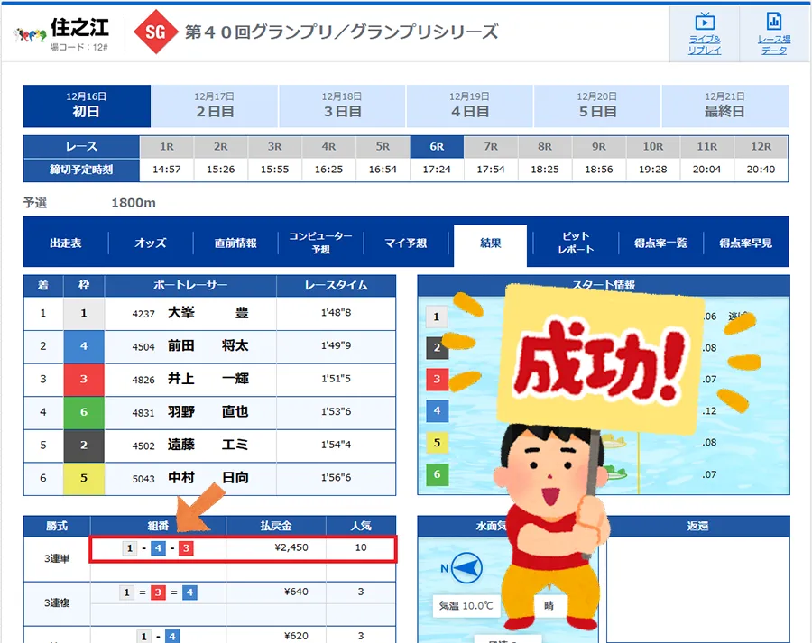The width and height of the screenshot is (812, 643).
Task: Click the north wind direction compass icon
Action: (465, 568)
